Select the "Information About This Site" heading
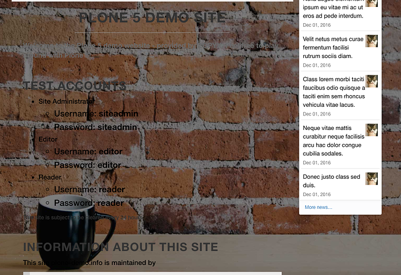This screenshot has width=401, height=275. [x=120, y=247]
